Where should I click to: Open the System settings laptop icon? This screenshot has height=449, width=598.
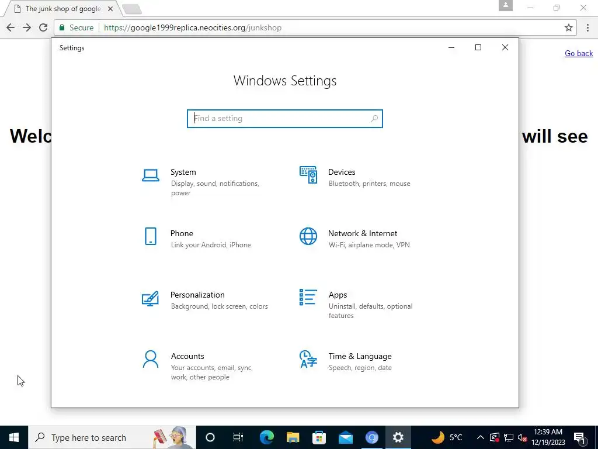point(151,175)
